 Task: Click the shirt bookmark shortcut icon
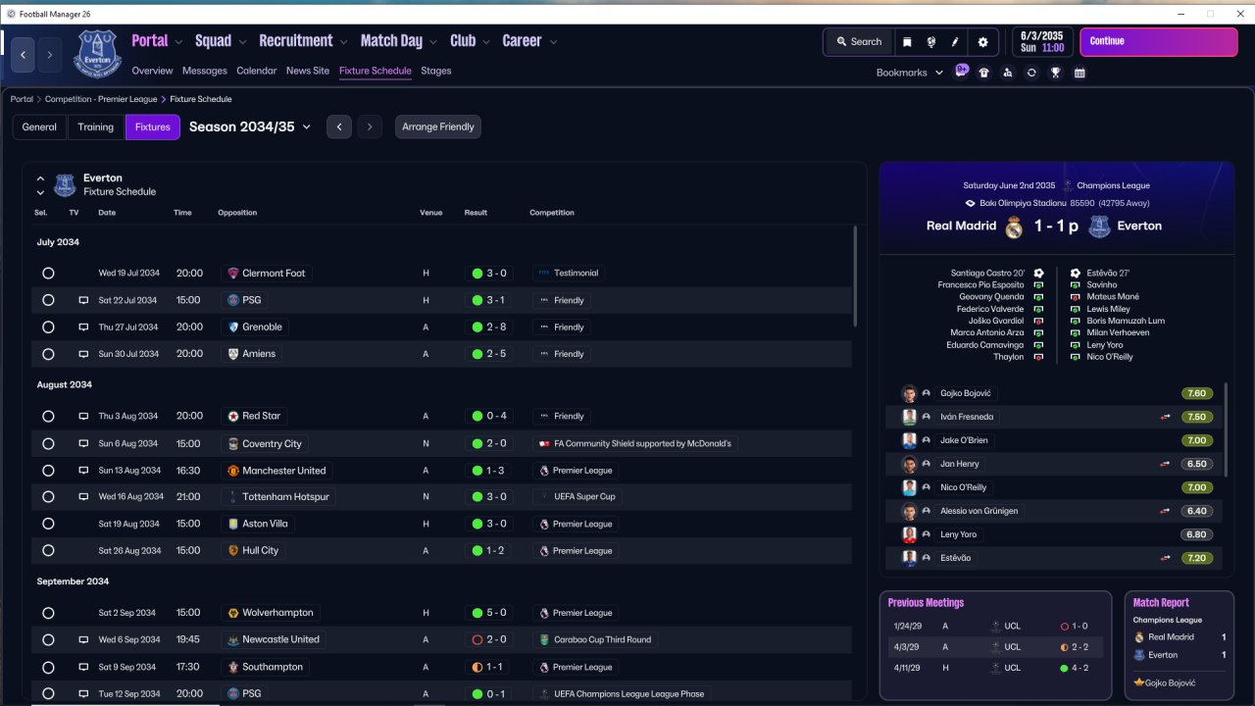pos(984,73)
